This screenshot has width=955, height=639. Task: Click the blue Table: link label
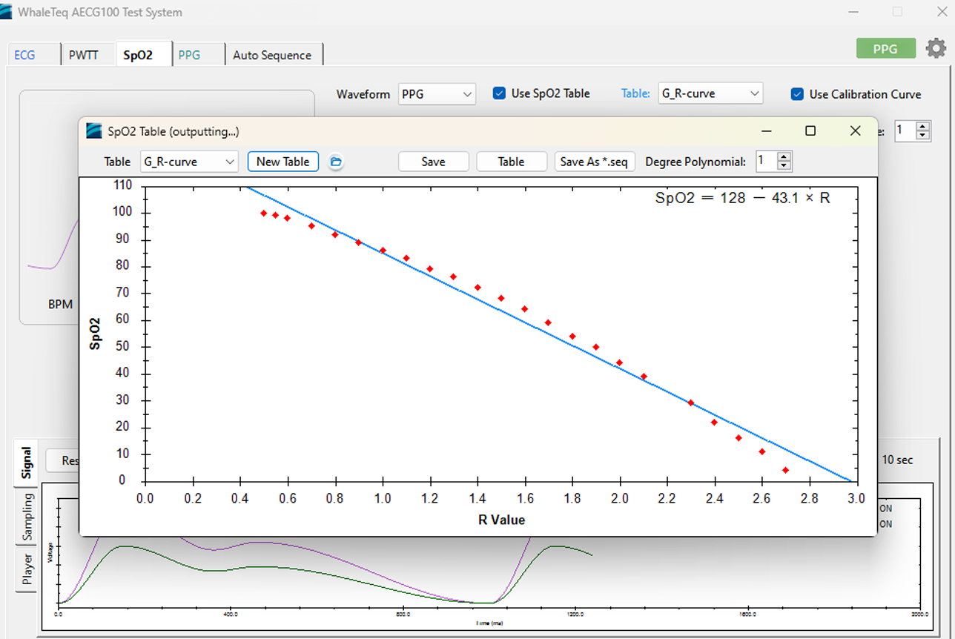tap(635, 93)
